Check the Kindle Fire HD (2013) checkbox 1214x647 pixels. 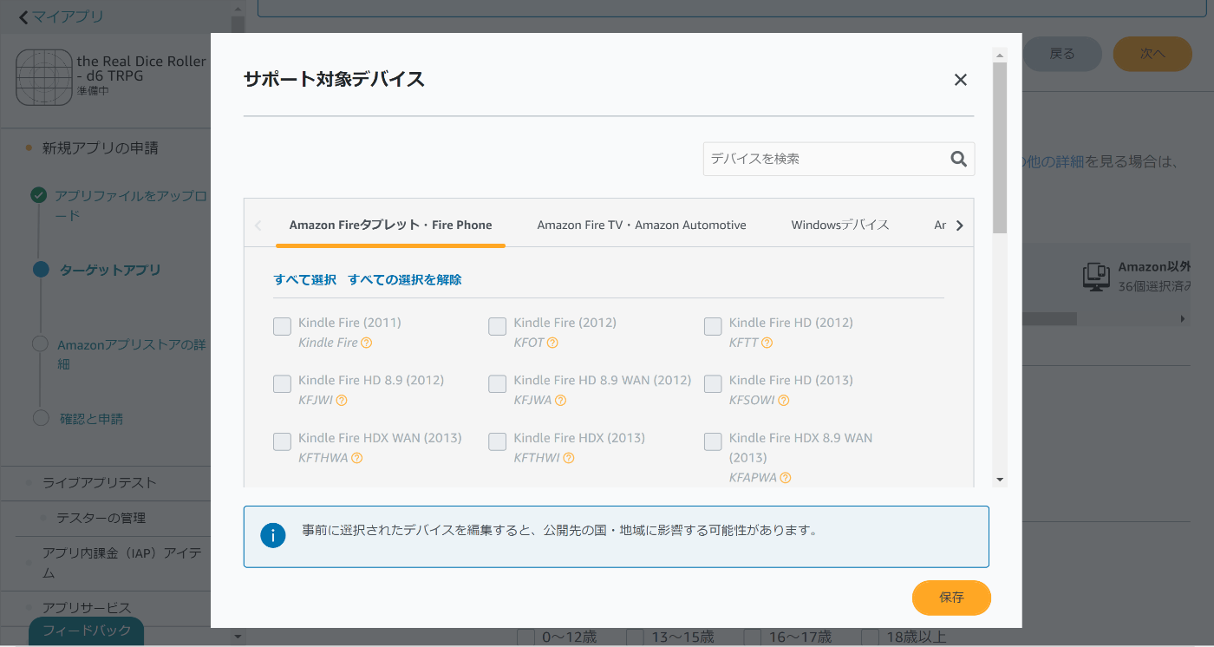tap(713, 383)
